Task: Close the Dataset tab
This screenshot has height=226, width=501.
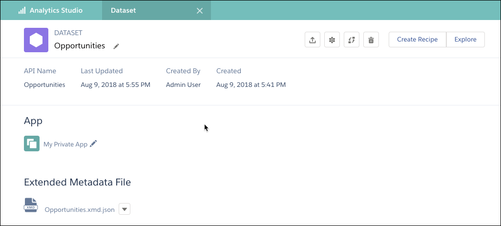Action: [200, 11]
